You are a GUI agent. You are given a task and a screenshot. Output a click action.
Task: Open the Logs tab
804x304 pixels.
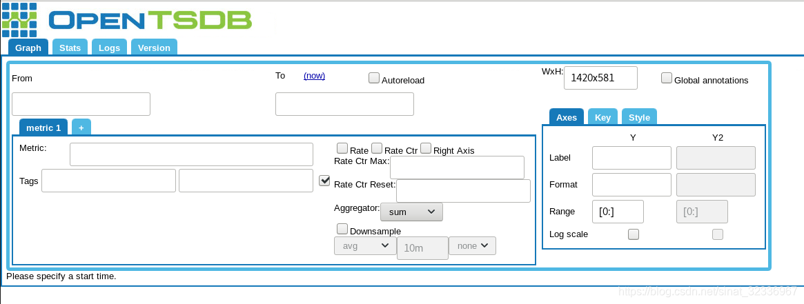(109, 48)
